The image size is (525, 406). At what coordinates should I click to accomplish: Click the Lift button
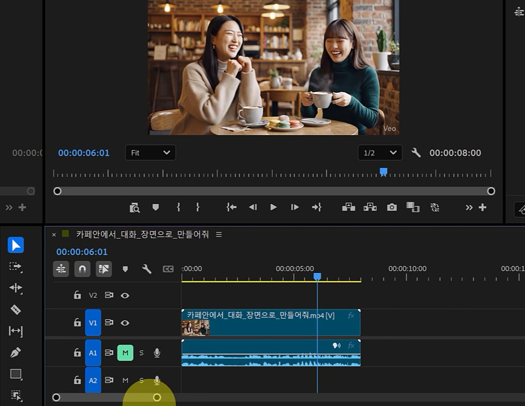pyautogui.click(x=348, y=207)
